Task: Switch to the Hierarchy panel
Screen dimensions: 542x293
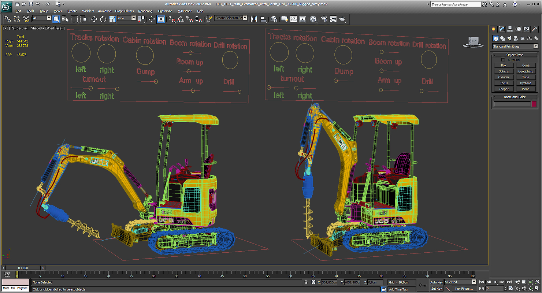Action: click(x=510, y=29)
